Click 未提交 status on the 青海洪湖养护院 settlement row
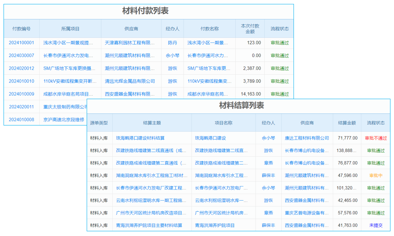 pyautogui.click(x=375, y=225)
